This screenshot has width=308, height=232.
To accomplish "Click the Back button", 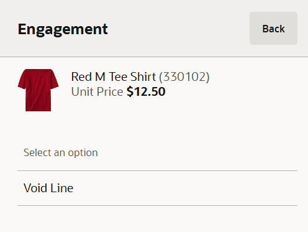I will [273, 29].
